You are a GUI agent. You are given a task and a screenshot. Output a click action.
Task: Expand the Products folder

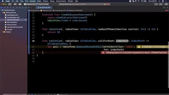[x=2, y=32]
